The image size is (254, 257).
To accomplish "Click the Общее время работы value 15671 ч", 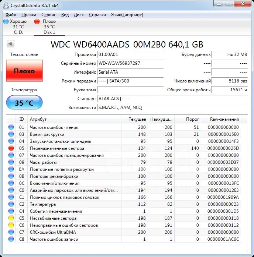I will [229, 90].
